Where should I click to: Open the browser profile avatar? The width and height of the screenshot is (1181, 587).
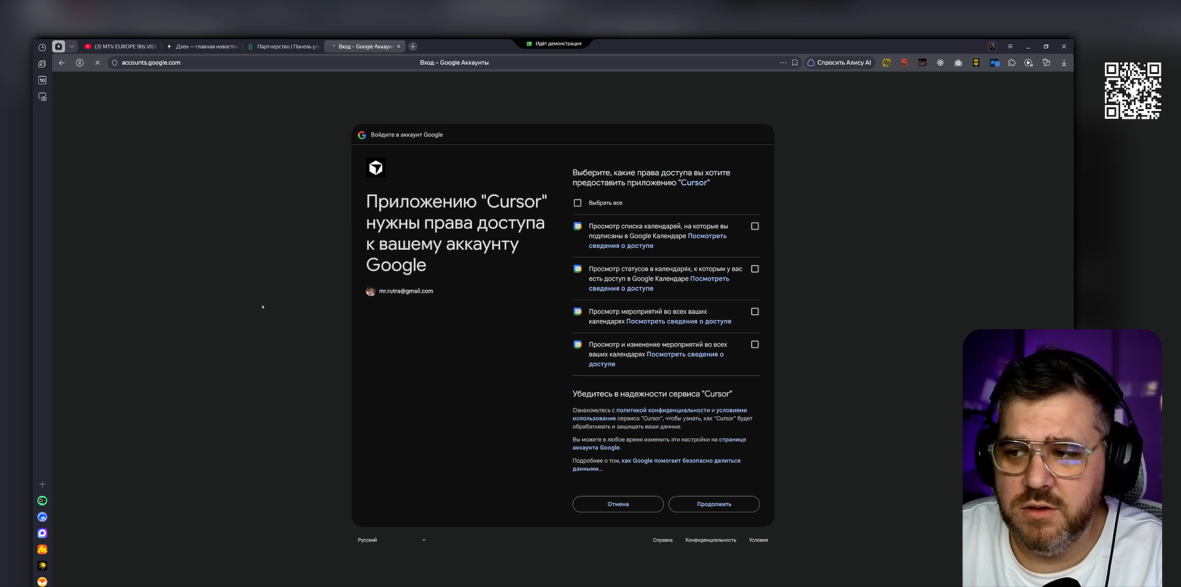[x=992, y=46]
